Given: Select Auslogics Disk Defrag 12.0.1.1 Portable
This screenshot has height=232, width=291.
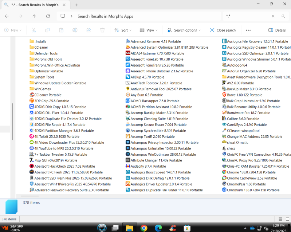Looking at the screenshot, I should click(x=158, y=178).
